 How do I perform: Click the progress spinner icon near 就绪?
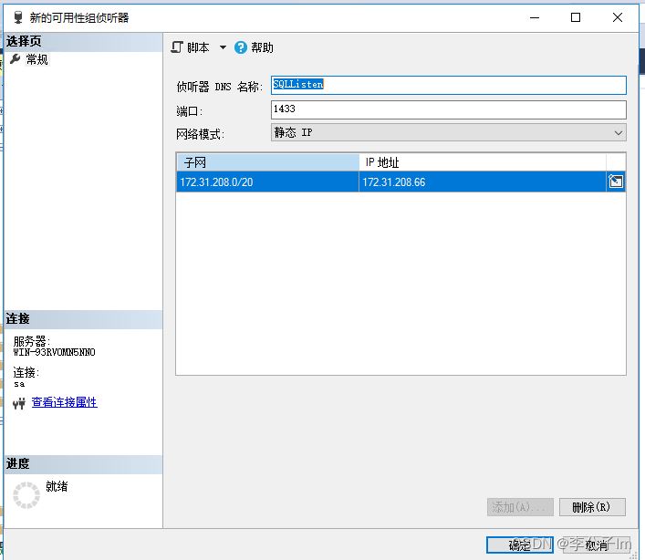click(26, 495)
